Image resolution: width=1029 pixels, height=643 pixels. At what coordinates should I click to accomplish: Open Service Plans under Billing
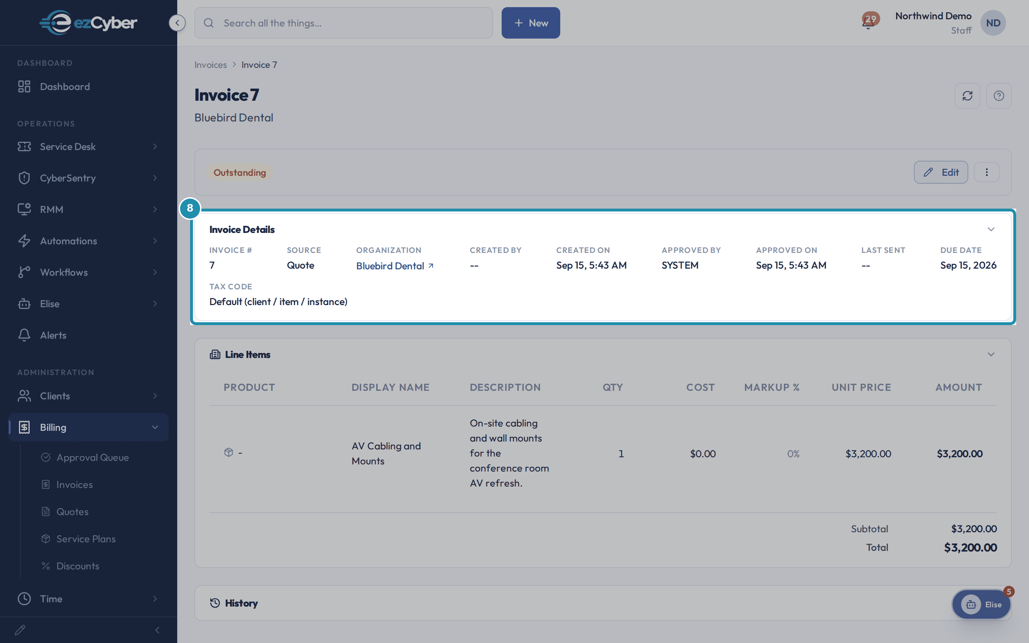point(86,539)
